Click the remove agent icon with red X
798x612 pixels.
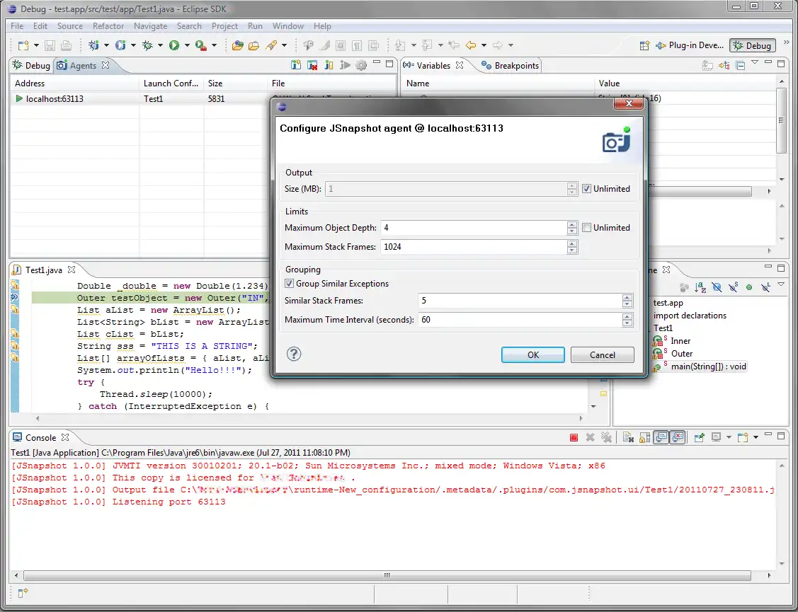[x=312, y=65]
